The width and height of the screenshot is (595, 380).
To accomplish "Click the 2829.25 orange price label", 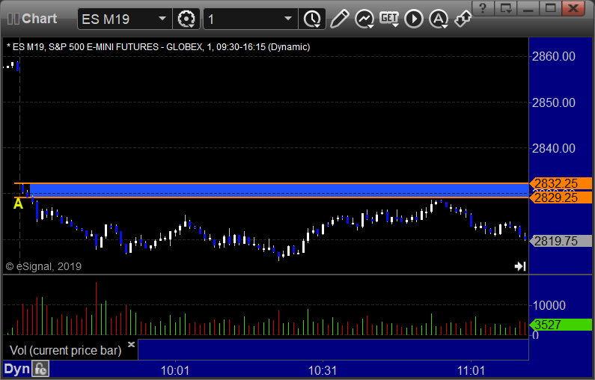I will pyautogui.click(x=561, y=197).
